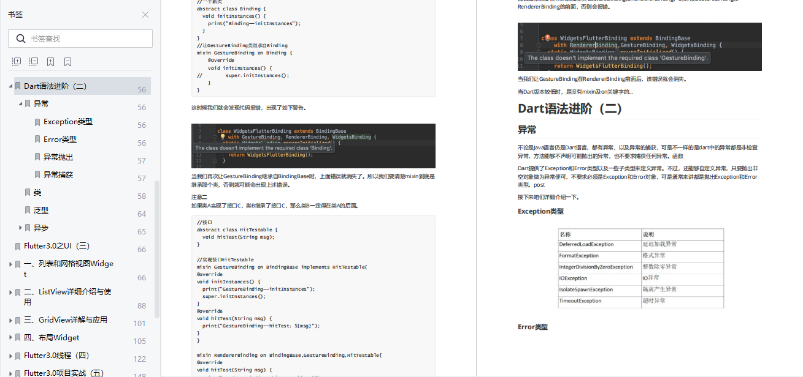Open the 类 bookmark
This screenshot has height=377, width=803.
[x=37, y=192]
